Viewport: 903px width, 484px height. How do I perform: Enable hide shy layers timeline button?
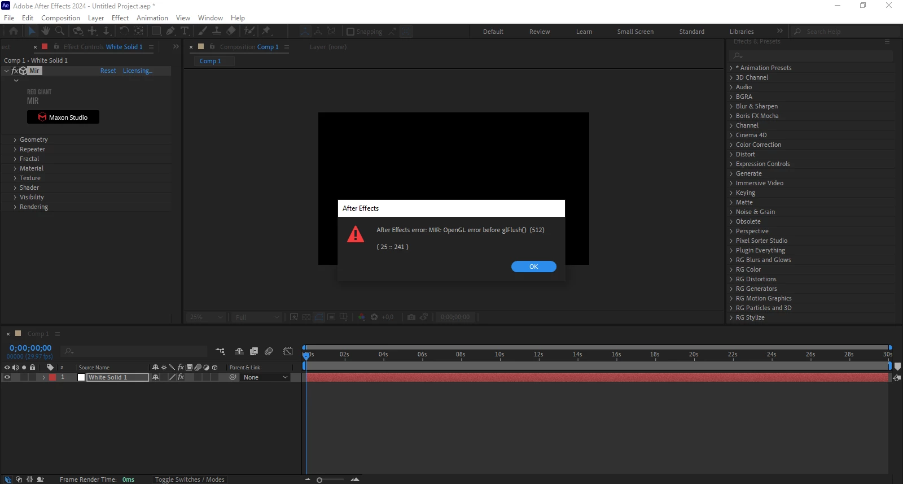point(239,351)
